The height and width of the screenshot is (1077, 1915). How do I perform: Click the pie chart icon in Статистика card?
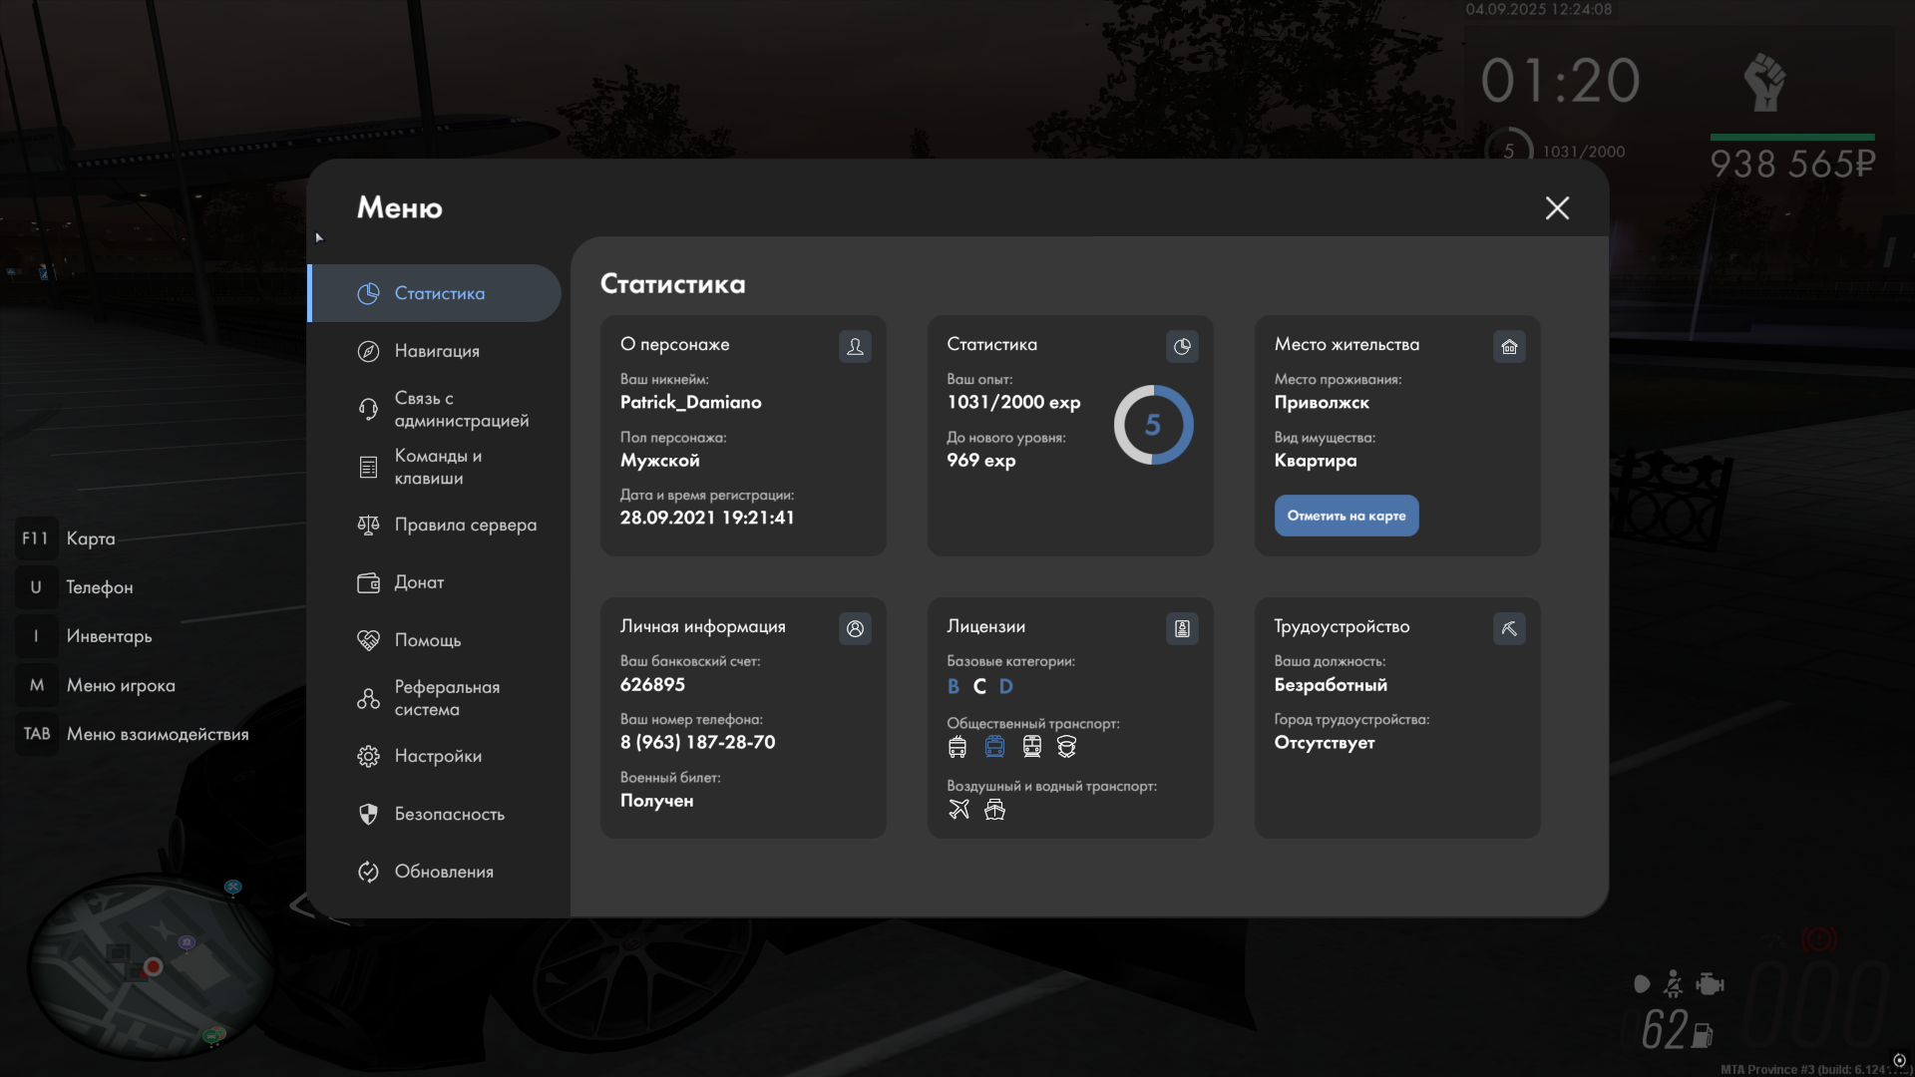pyautogui.click(x=1182, y=346)
